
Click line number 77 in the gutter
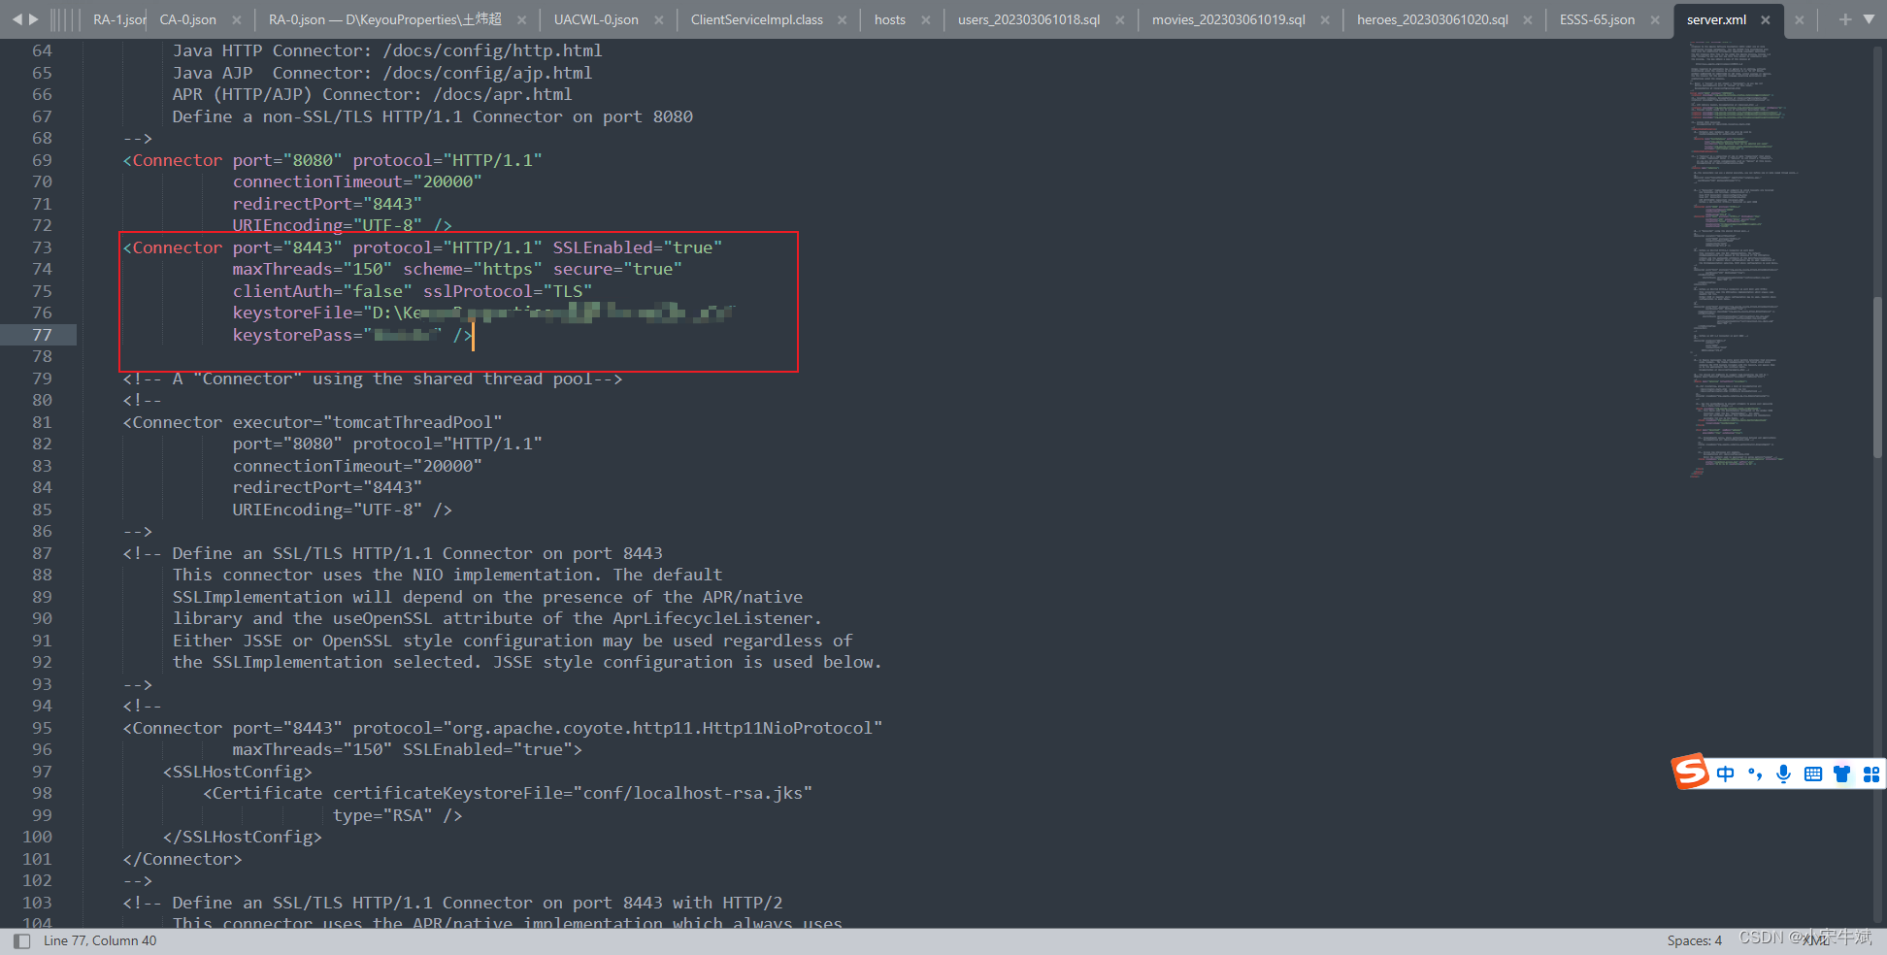[x=42, y=335]
